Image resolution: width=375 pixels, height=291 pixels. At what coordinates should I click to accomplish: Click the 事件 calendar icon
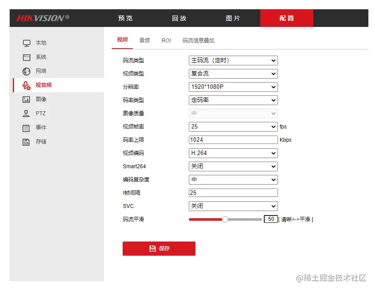[x=26, y=128]
